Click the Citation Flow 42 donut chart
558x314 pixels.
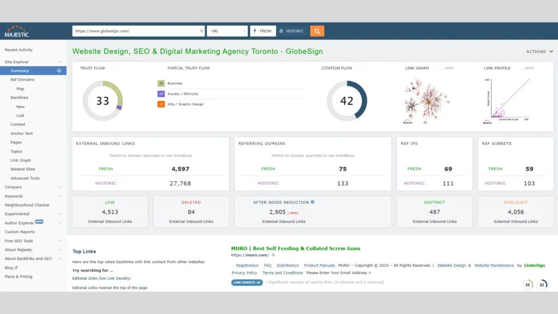(347, 101)
